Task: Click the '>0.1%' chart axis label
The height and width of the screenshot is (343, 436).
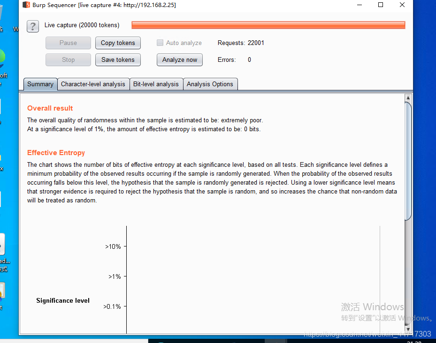Action: tap(112, 306)
